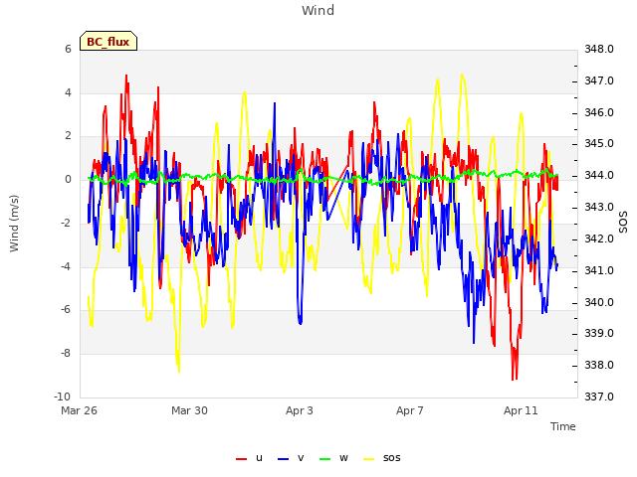Select the 'sos' legend text label
Viewport: 637px width, 477px height.
pyautogui.click(x=391, y=458)
